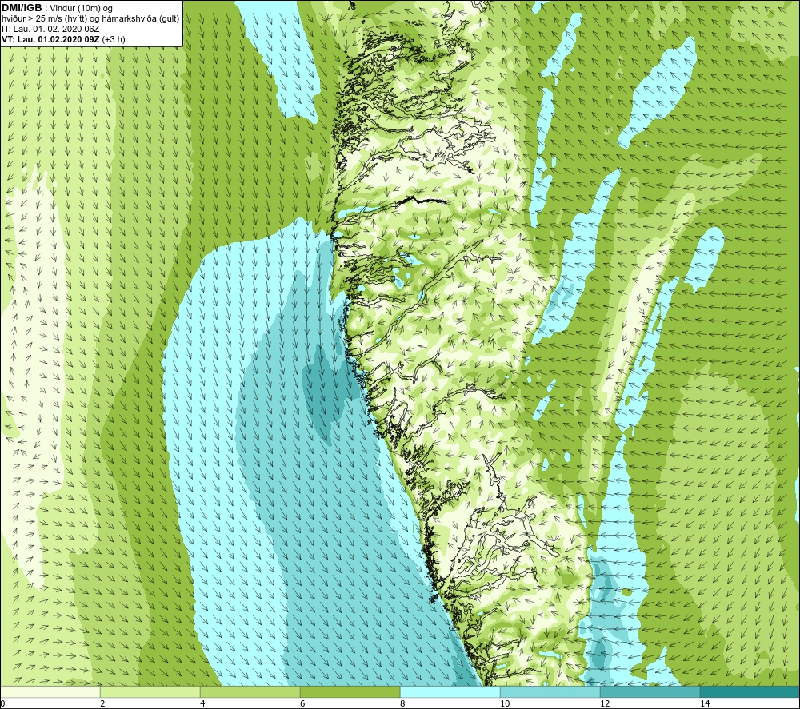Screen dimensions: 800x709
Task: Click the scale label "8"
Action: point(402,703)
